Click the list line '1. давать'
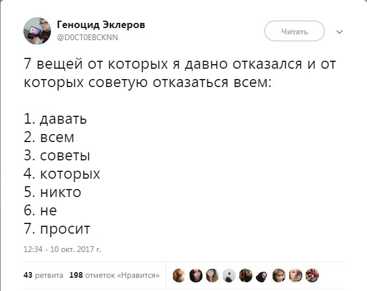Viewport: 367px width, 291px height. [56, 119]
